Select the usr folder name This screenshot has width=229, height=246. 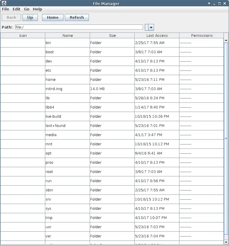tap(48, 227)
